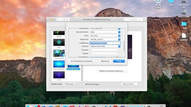
Task: Open the DateFormat dropdown
Action: tap(105, 40)
